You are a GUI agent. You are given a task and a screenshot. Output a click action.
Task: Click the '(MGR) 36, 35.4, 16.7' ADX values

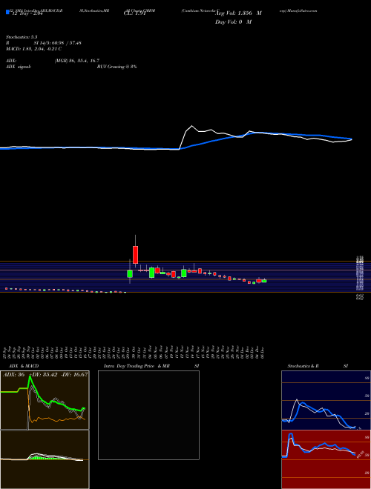[x=77, y=61]
